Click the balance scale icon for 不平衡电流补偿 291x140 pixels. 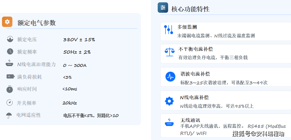pyautogui.click(x=170, y=52)
